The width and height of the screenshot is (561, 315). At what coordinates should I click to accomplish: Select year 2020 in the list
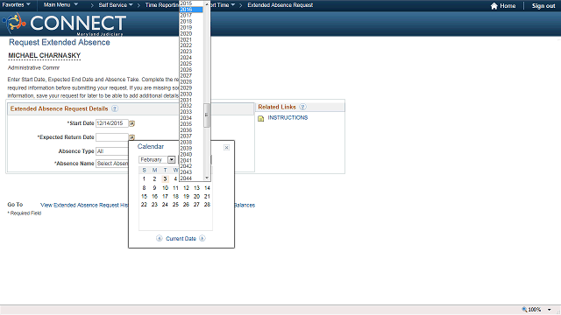(x=191, y=34)
